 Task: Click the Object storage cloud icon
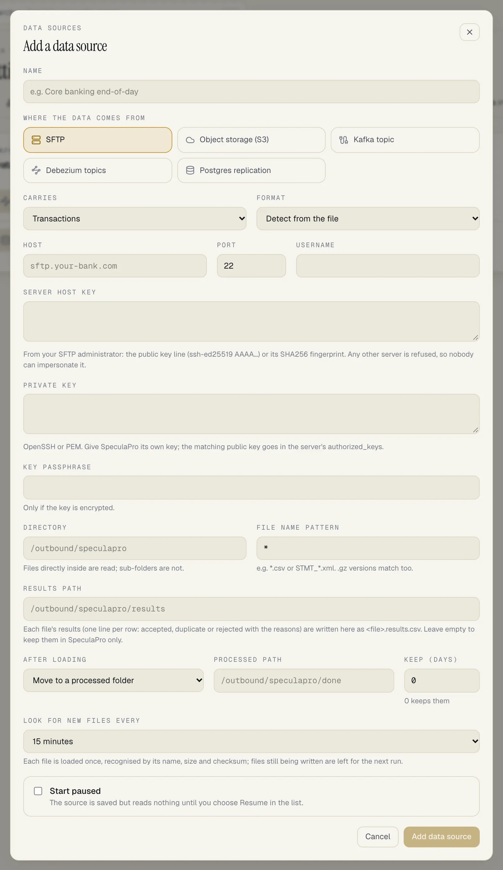190,140
